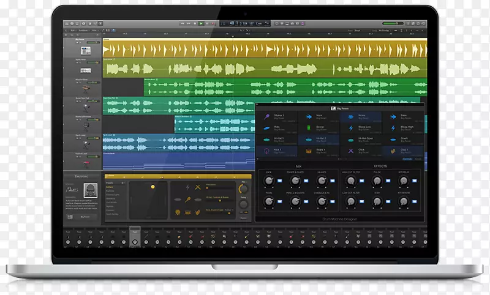Click the Percussion slider in Drummer editor
The image size is (490, 295).
click(x=220, y=188)
